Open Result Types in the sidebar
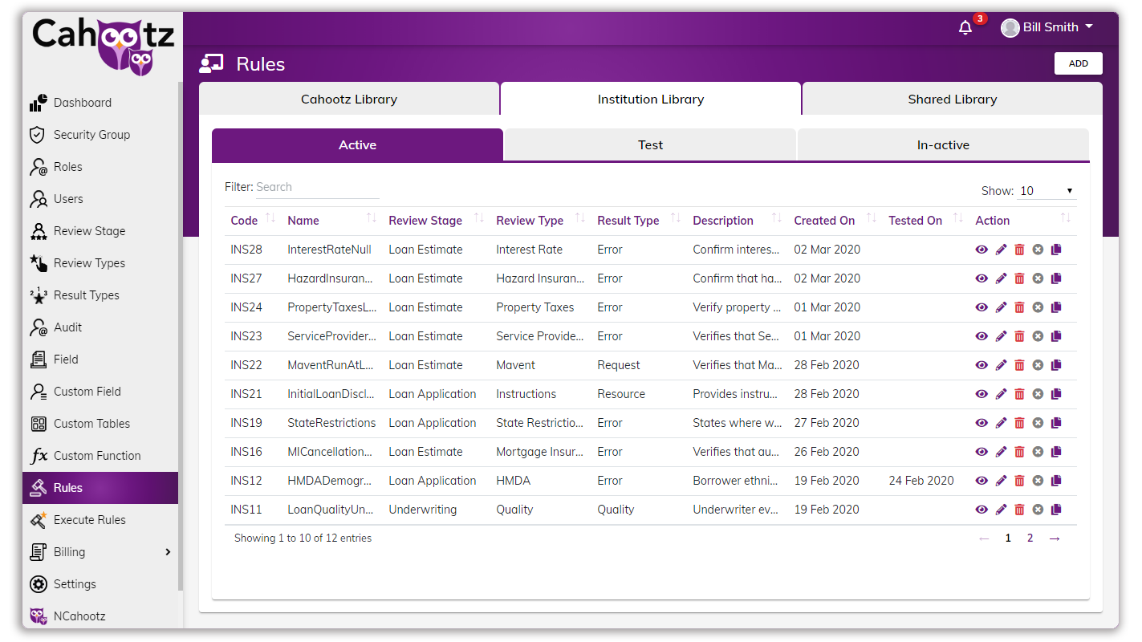 pos(87,295)
